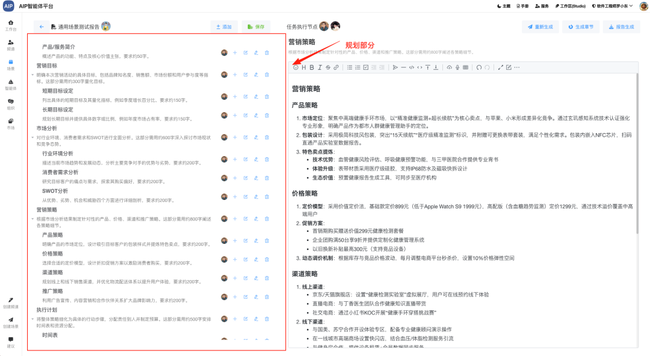
Task: Click the agent avatar on 营销目标 row
Action: [224, 75]
